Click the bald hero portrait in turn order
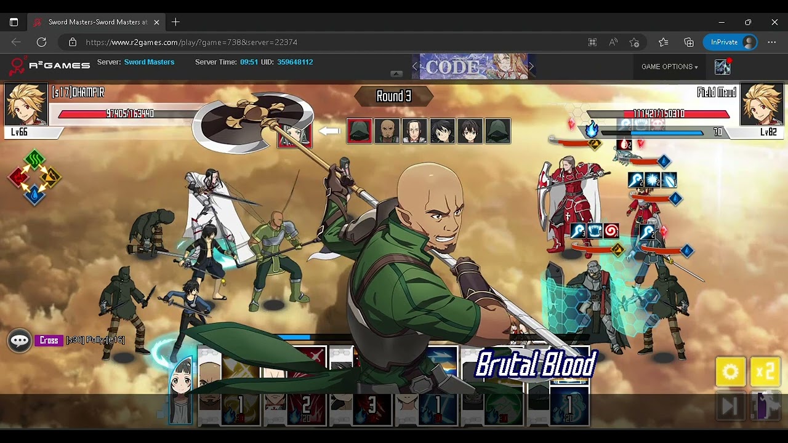Viewport: 788px width, 443px height. pyautogui.click(x=387, y=131)
